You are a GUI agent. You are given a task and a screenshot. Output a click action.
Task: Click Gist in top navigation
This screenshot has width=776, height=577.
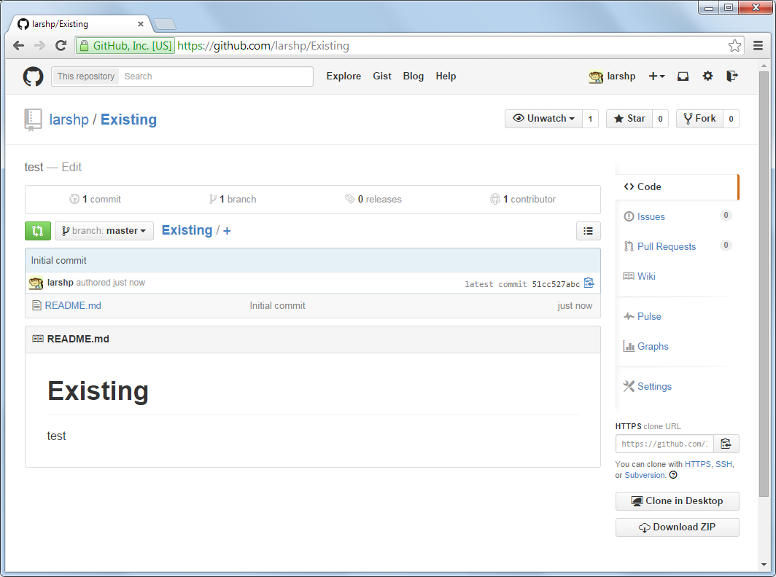click(382, 76)
